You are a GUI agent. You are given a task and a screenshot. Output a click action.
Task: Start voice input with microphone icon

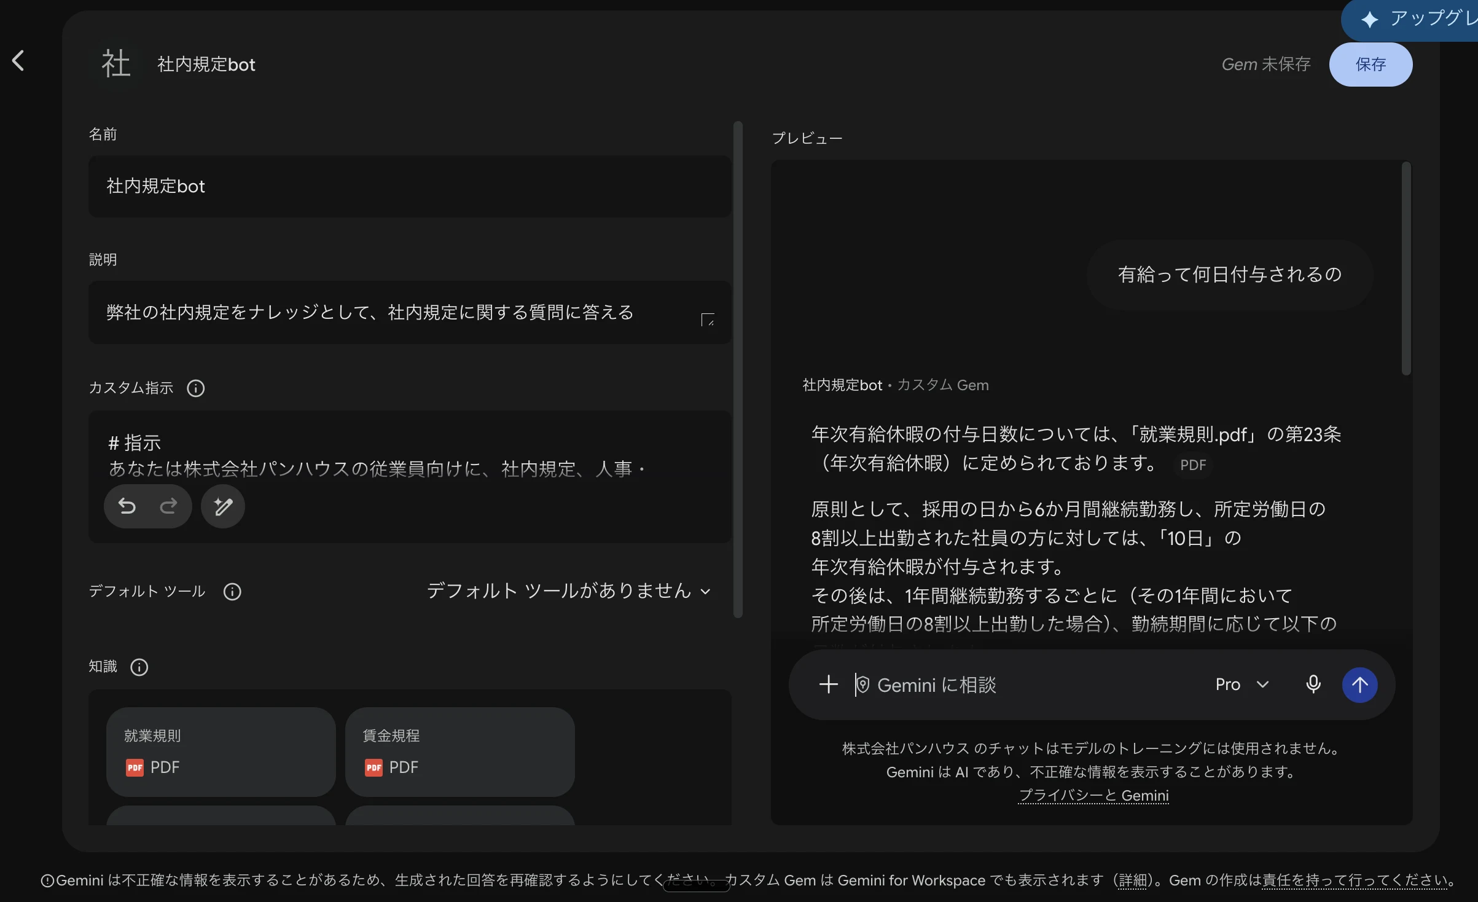click(1313, 684)
